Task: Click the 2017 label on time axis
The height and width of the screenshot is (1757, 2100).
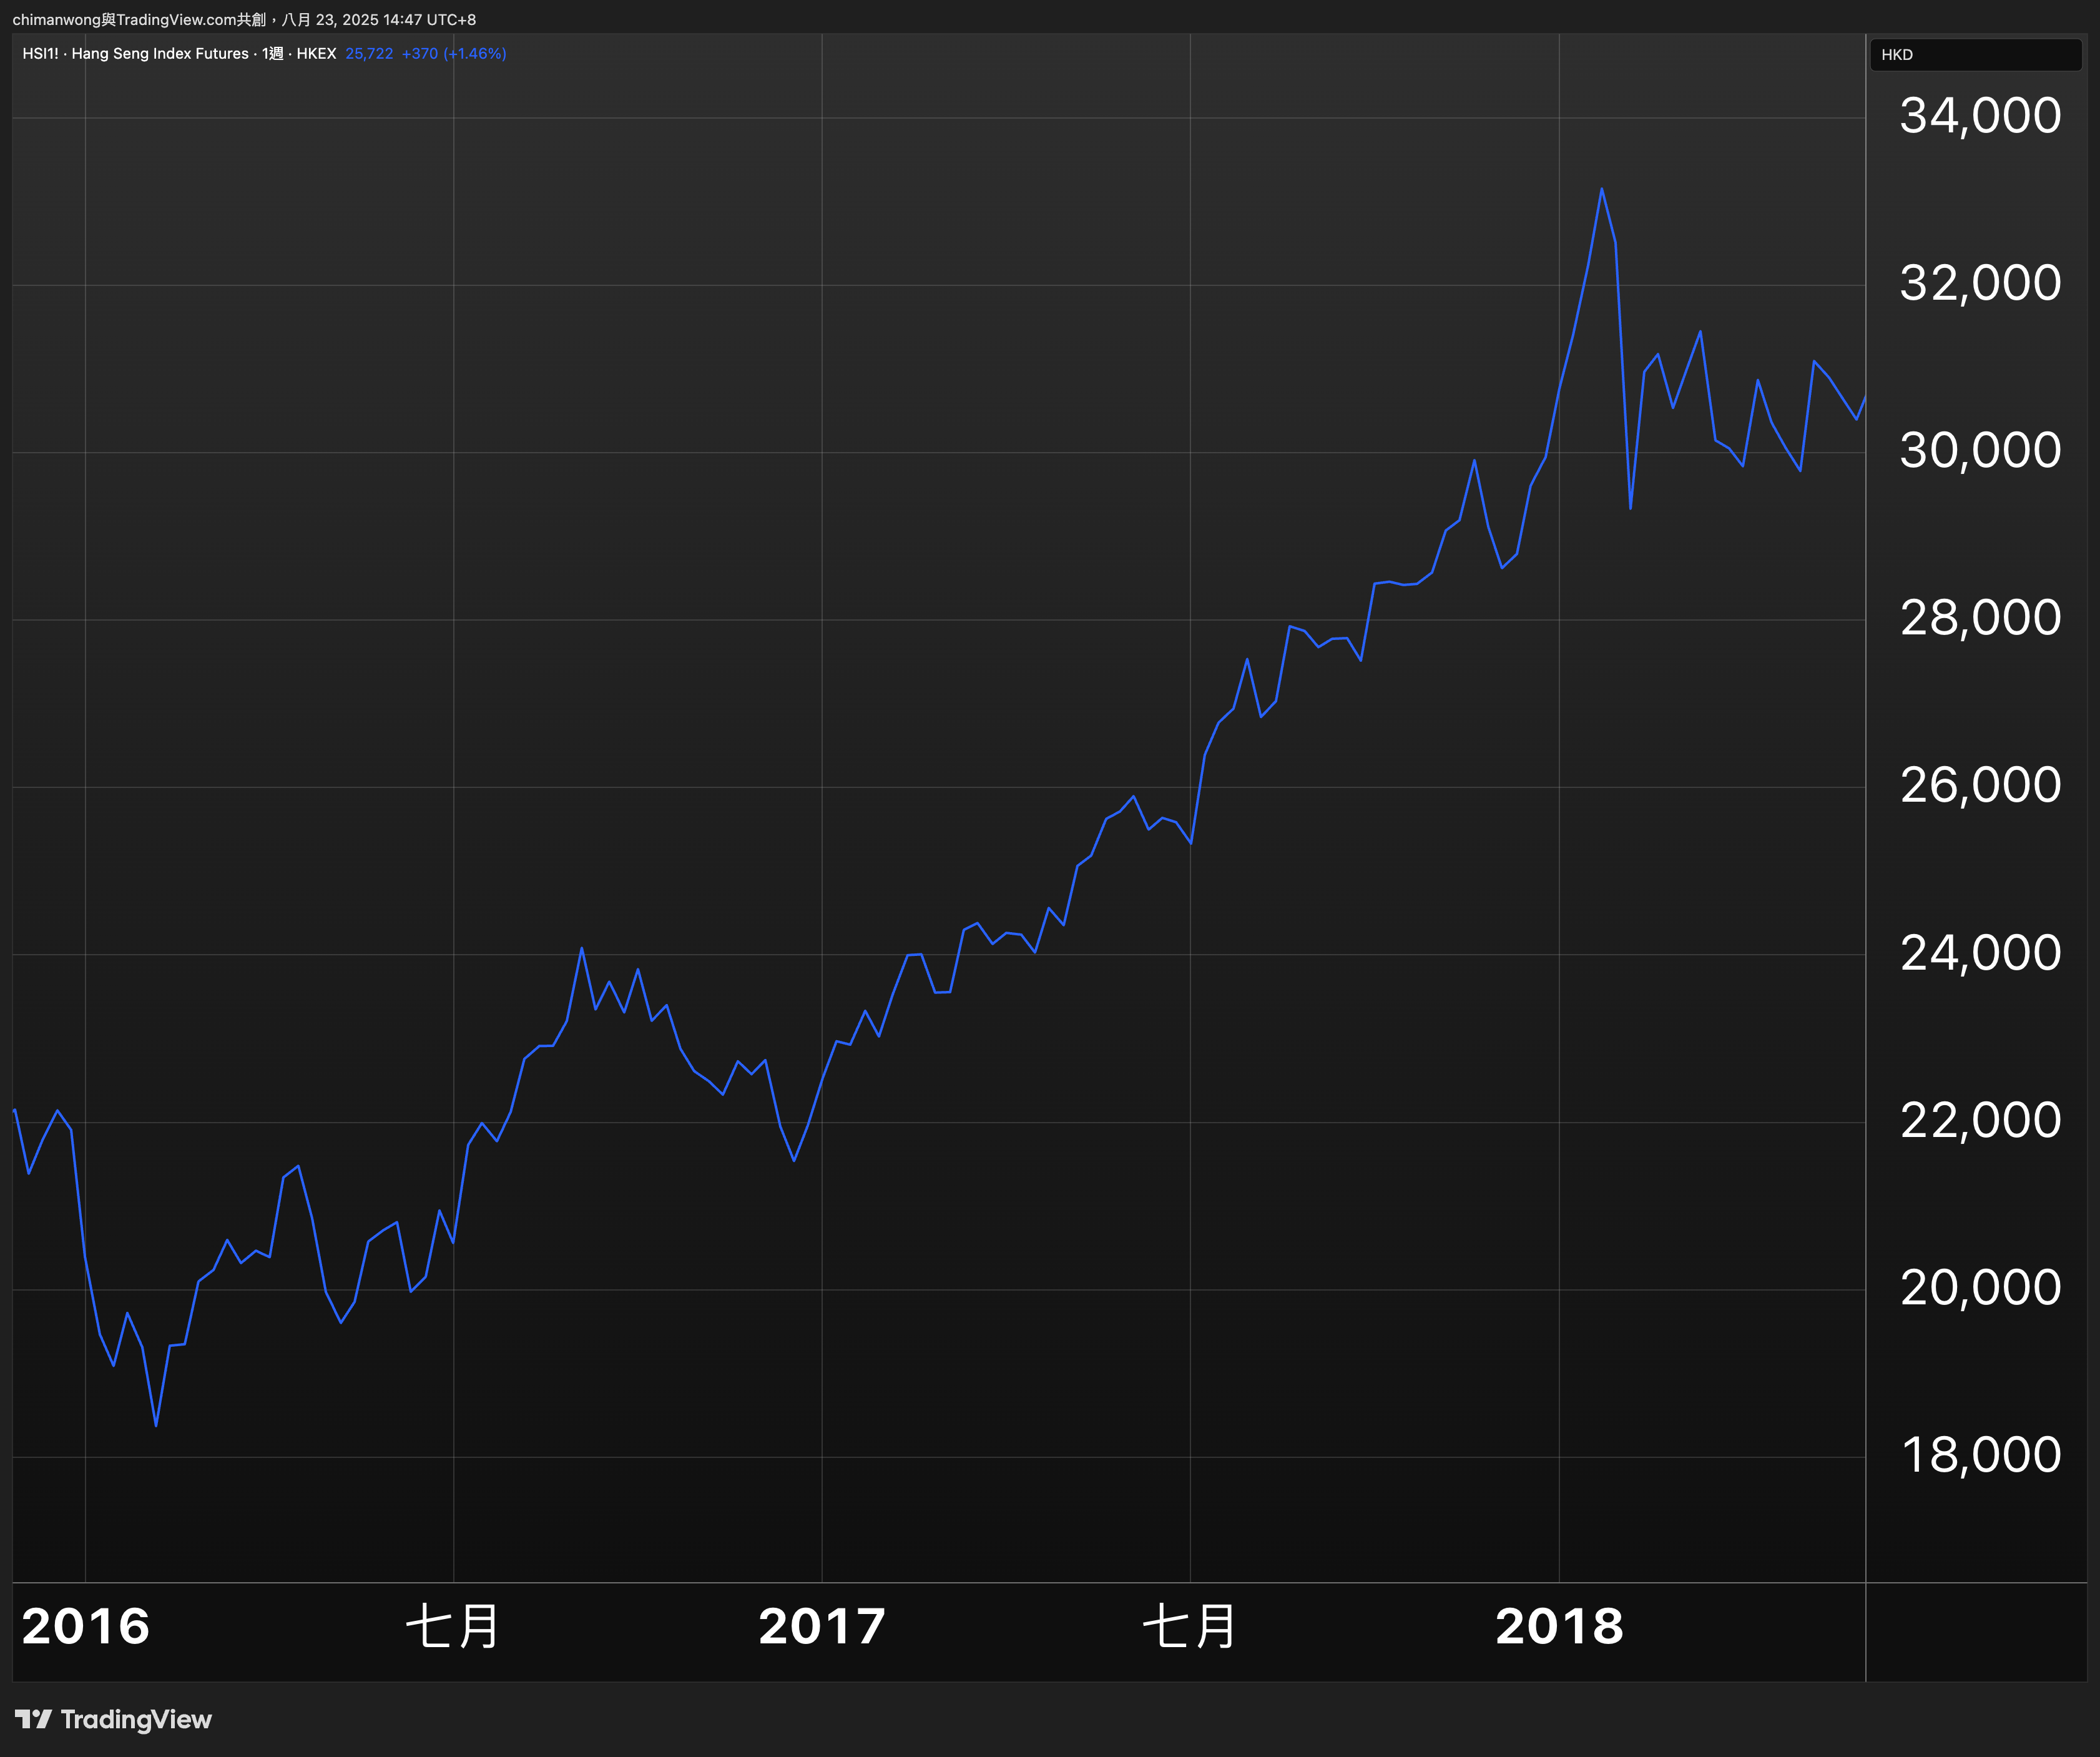Action: coord(822,1627)
